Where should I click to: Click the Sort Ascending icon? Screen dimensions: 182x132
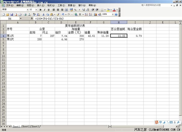point(86,15)
